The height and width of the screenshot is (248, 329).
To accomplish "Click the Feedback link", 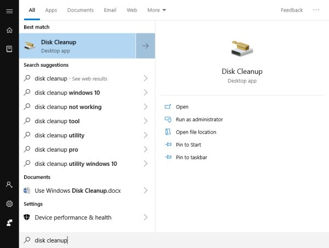I will coord(292,10).
